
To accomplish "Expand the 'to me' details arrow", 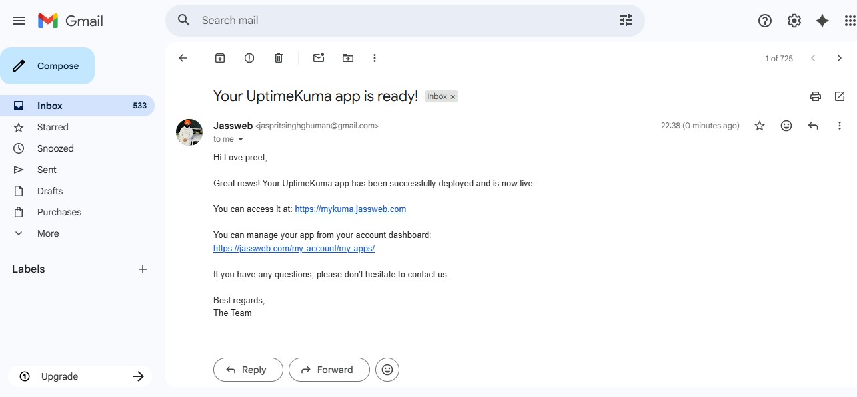I will [x=241, y=139].
